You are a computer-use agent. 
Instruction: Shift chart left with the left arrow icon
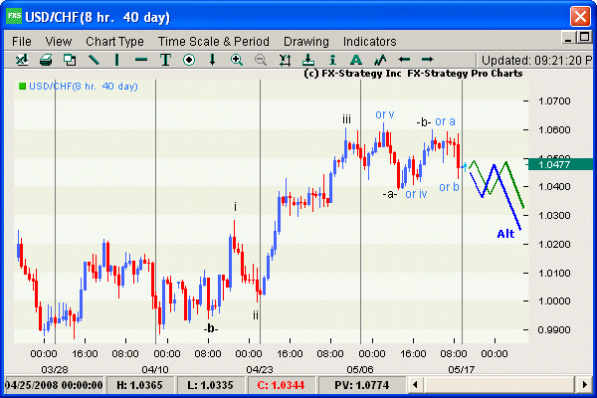pos(404,60)
